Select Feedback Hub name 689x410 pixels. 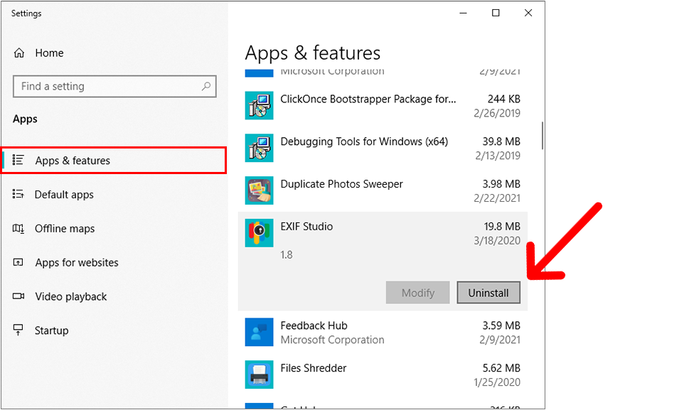(x=314, y=325)
